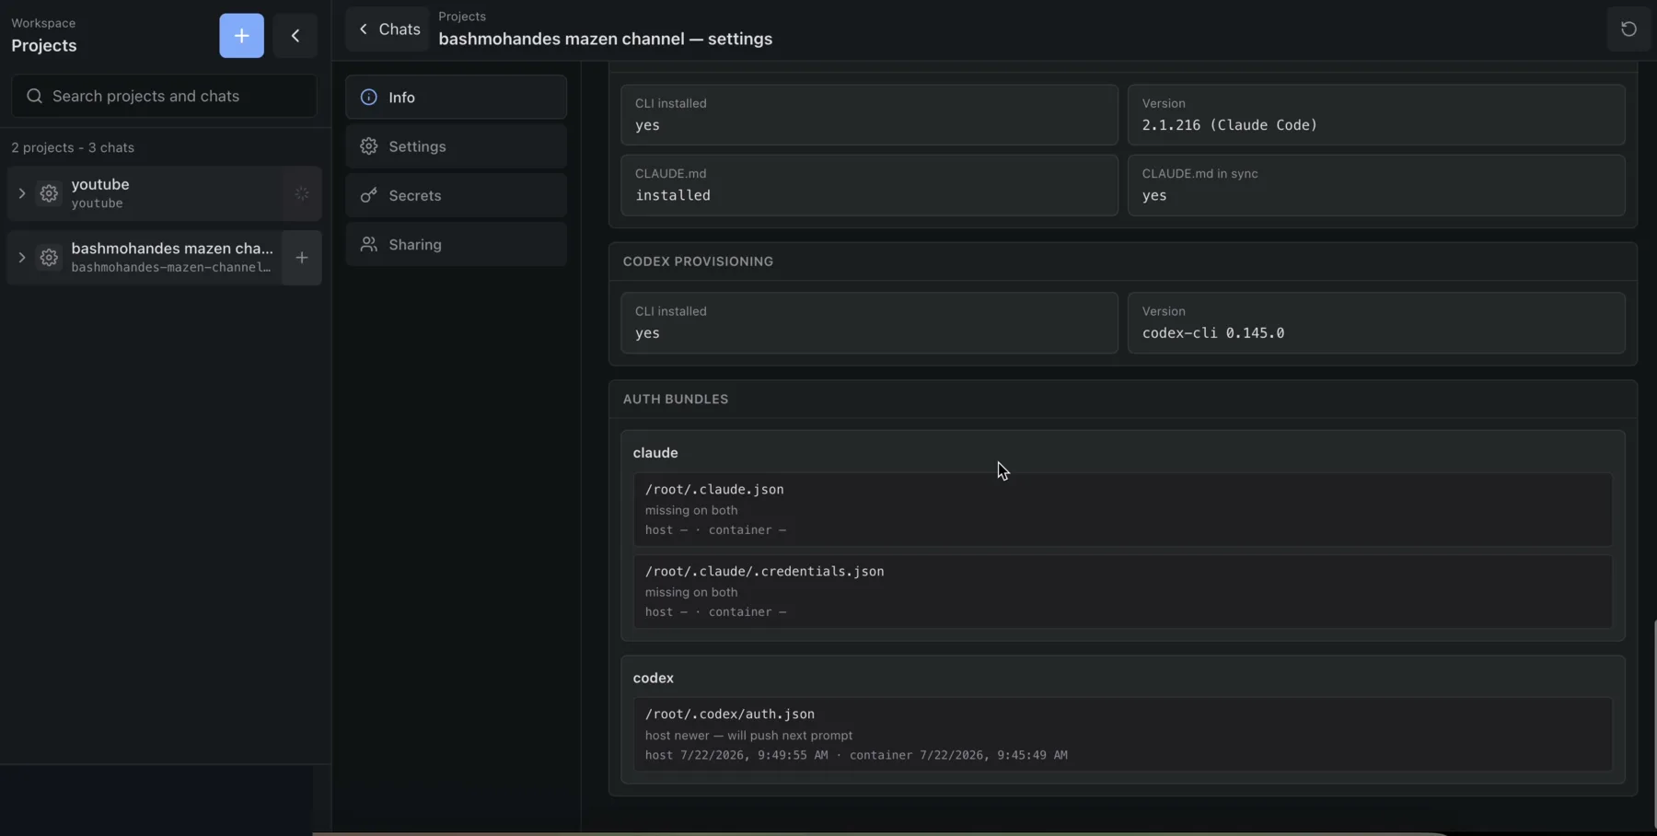Open the Info tab
Screen dimensions: 1657x836
tap(456, 97)
